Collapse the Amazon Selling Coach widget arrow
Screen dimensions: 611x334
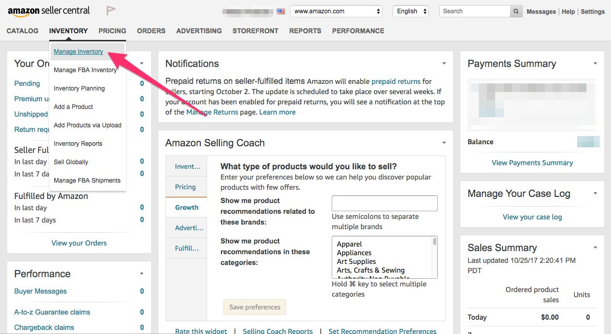(444, 143)
